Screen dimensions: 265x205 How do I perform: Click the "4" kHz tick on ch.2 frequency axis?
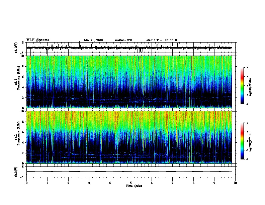23,143
